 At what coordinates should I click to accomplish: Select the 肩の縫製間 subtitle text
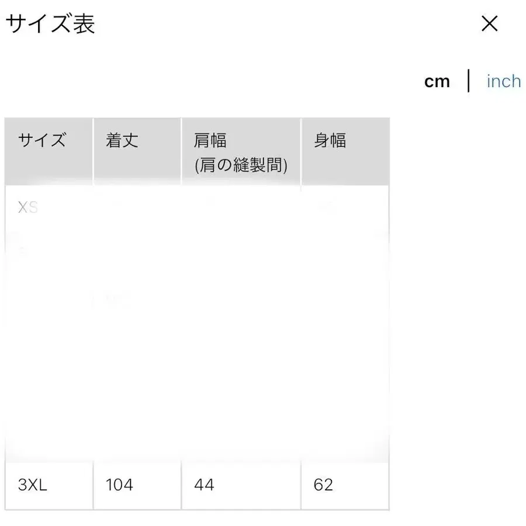coord(240,165)
